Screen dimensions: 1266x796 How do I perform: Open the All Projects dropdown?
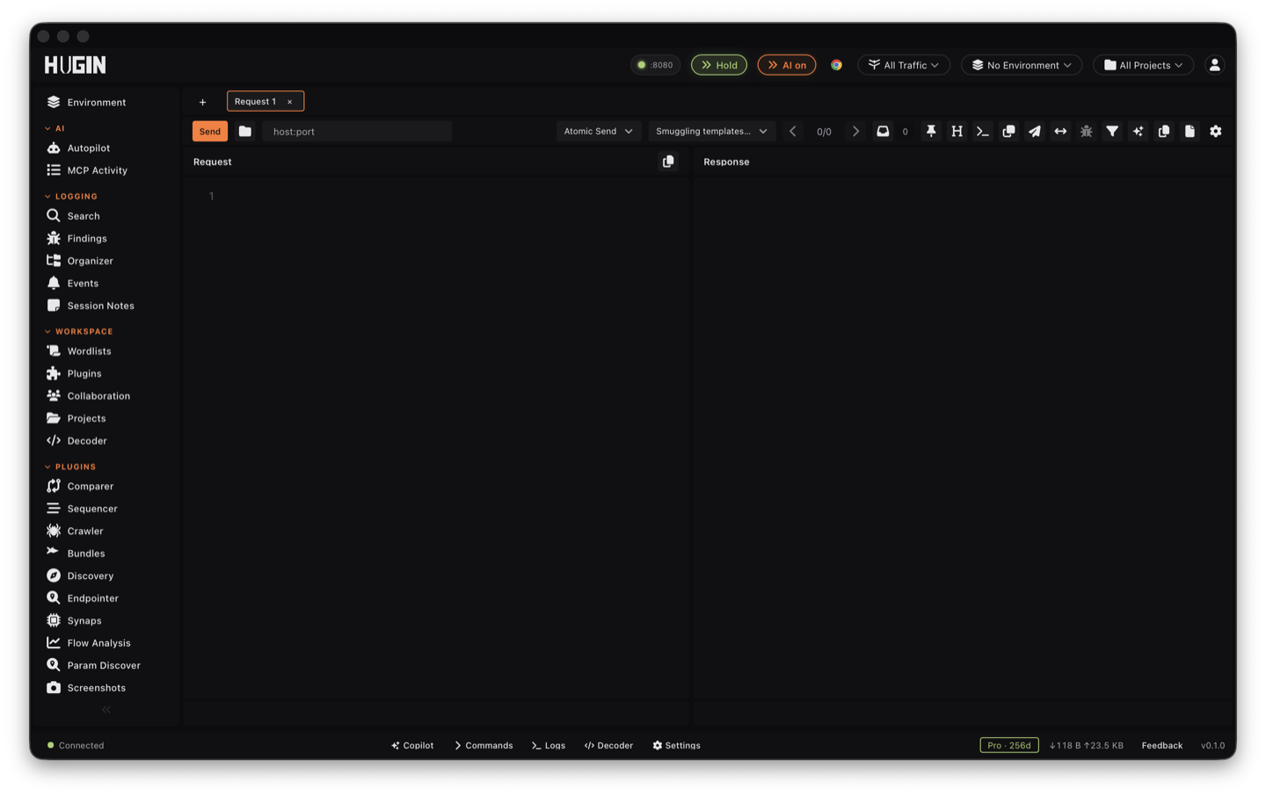[x=1143, y=65]
